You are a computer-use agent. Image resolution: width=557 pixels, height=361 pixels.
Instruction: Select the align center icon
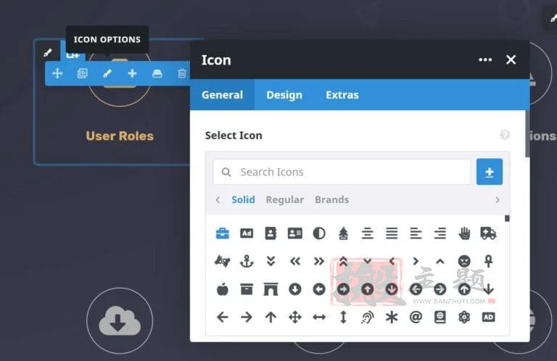(367, 233)
